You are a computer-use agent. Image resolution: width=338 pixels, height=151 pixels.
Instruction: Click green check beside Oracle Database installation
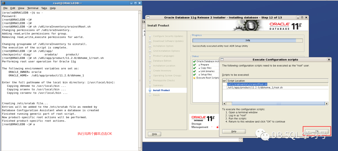tap(194, 61)
